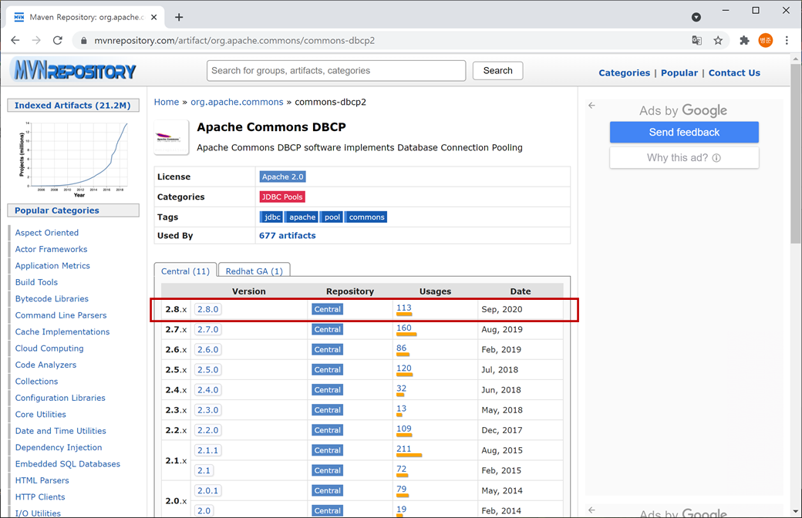Open Build Tools category
The height and width of the screenshot is (518, 802).
coord(36,282)
